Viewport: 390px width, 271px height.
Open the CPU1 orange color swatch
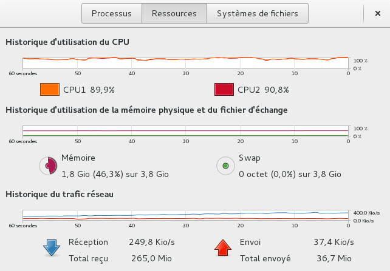tap(50, 90)
